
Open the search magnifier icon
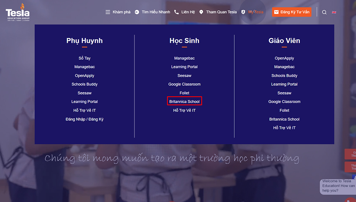324,12
